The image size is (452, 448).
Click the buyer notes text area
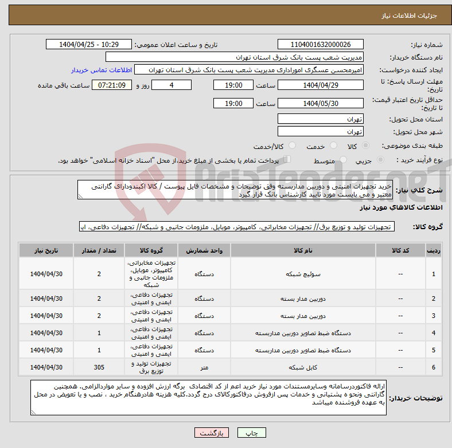(x=208, y=398)
